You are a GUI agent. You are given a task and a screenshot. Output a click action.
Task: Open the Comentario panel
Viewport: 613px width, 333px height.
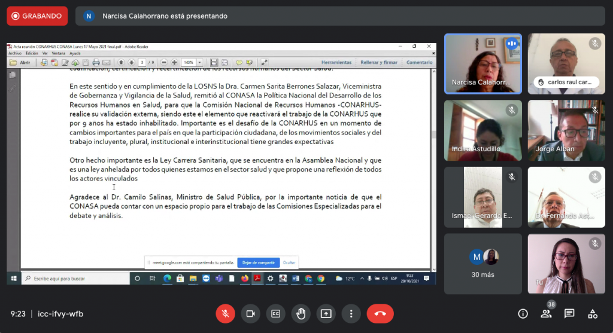coord(420,62)
